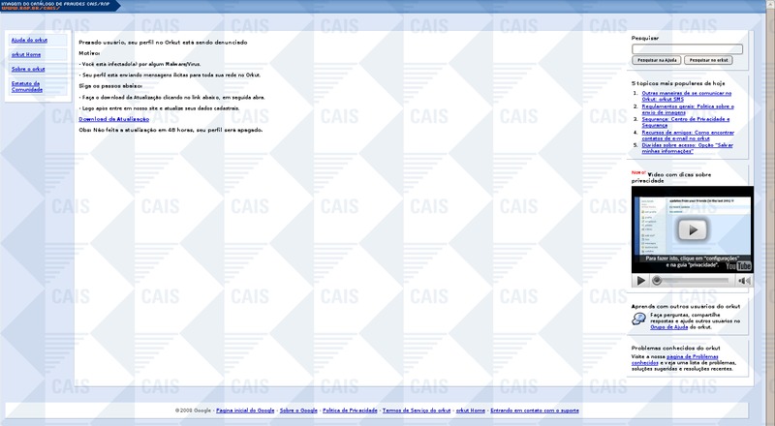Click the Pesquisar na Ajuda button
Viewport: 775px width, 426px height.
(657, 60)
